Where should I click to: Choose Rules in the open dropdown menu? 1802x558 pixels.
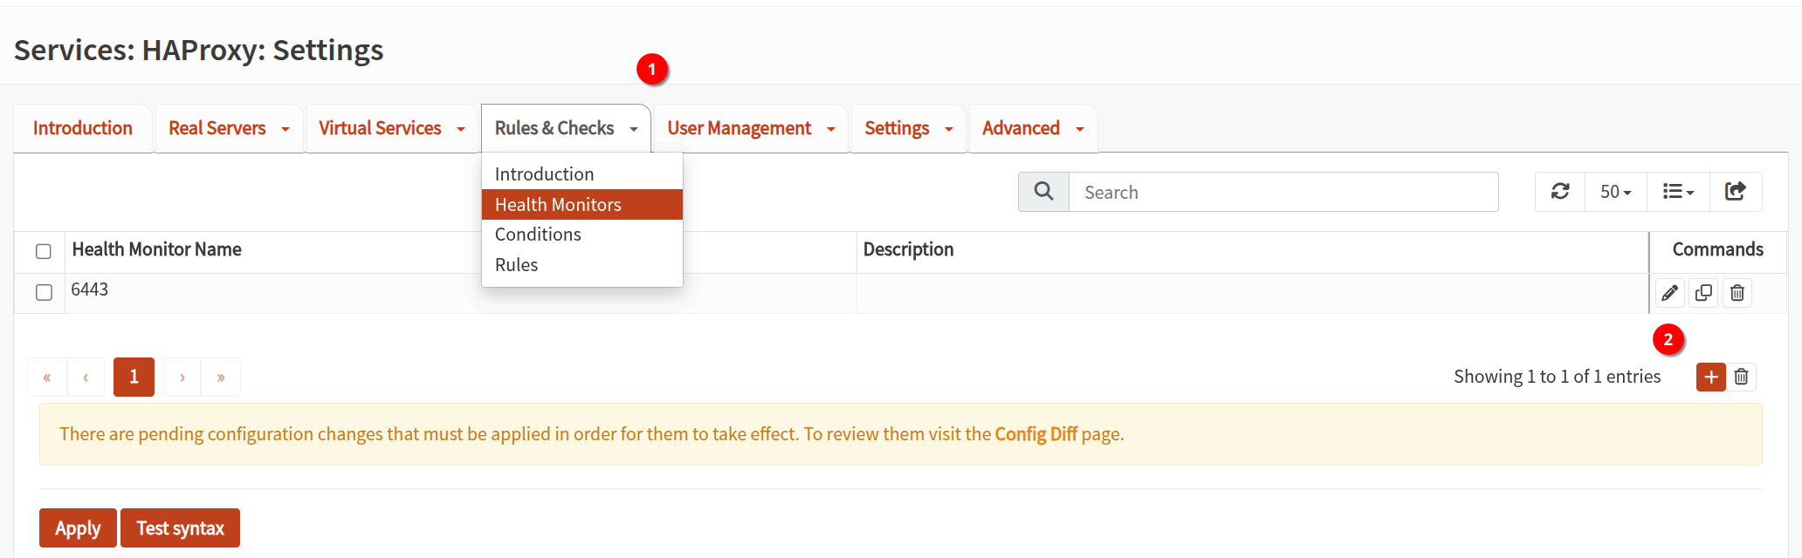[517, 265]
